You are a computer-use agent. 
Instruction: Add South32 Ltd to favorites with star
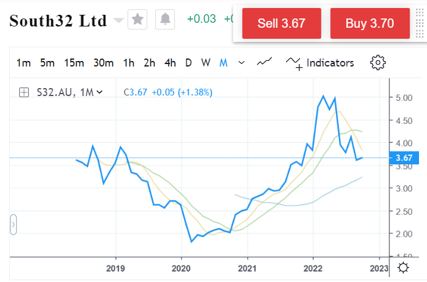(137, 19)
